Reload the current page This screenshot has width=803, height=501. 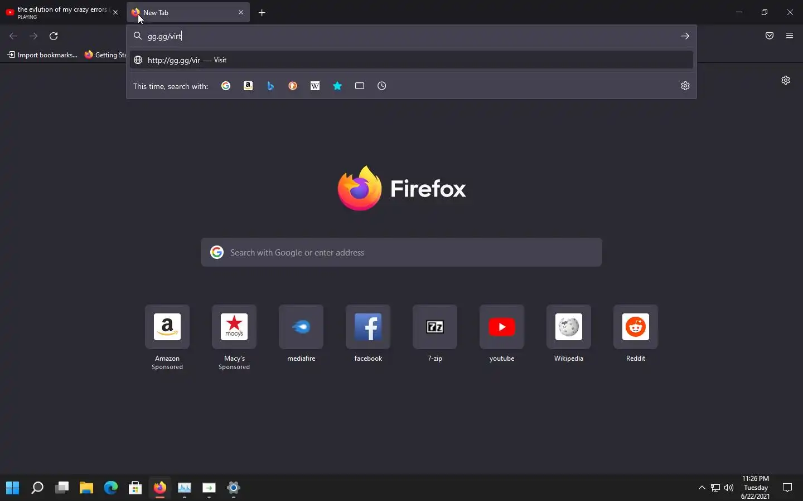[x=54, y=36]
